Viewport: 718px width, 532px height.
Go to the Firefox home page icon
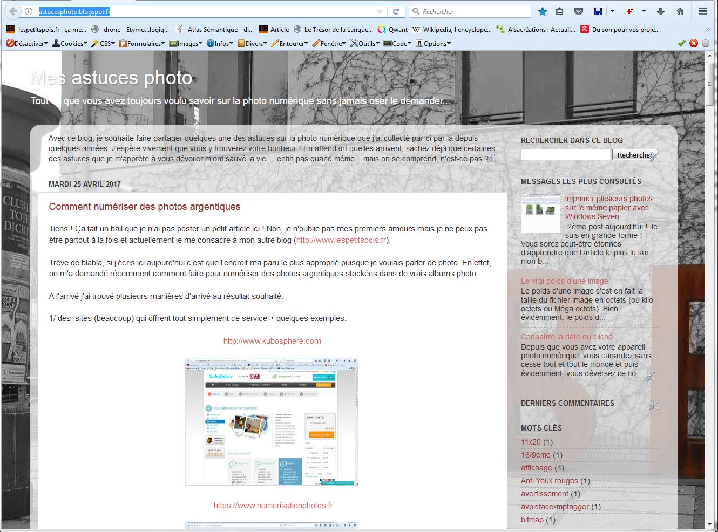[680, 11]
